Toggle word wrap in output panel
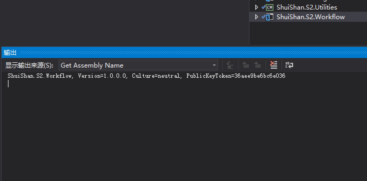 [x=289, y=65]
